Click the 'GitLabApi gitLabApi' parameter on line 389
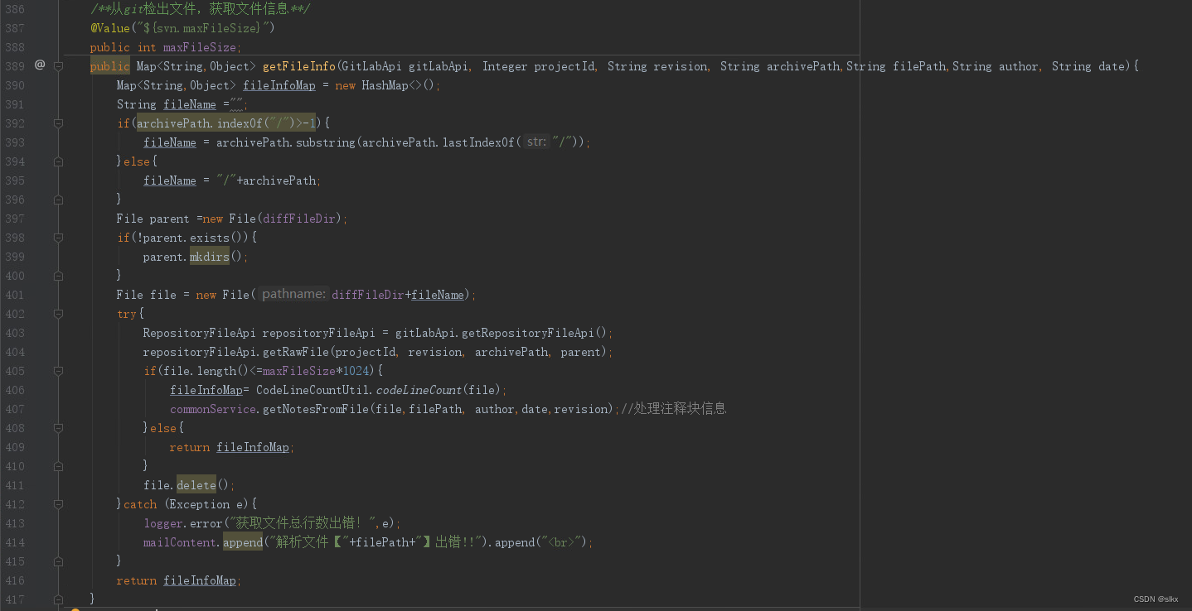1192x611 pixels. click(x=405, y=66)
